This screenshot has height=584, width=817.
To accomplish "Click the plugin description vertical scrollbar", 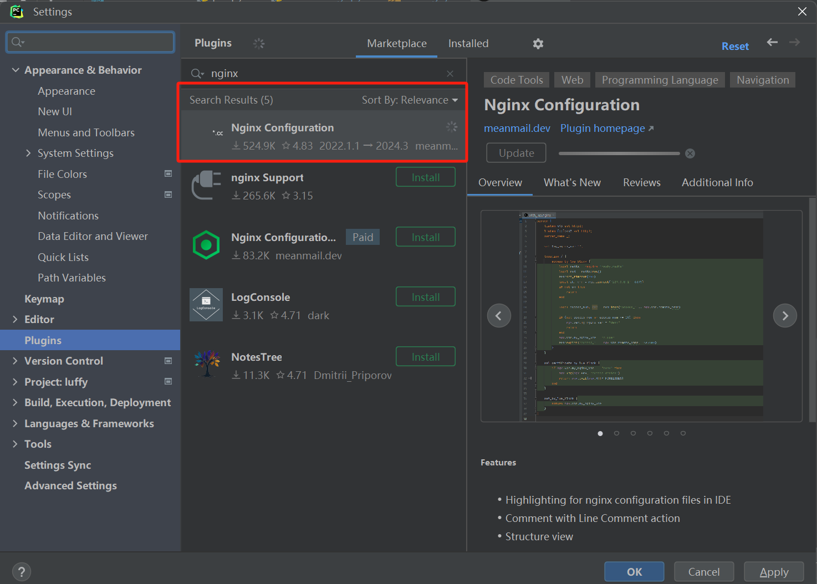I will click(x=813, y=309).
